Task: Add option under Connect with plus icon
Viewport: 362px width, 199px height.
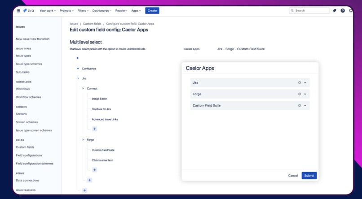Action: pyautogui.click(x=94, y=129)
